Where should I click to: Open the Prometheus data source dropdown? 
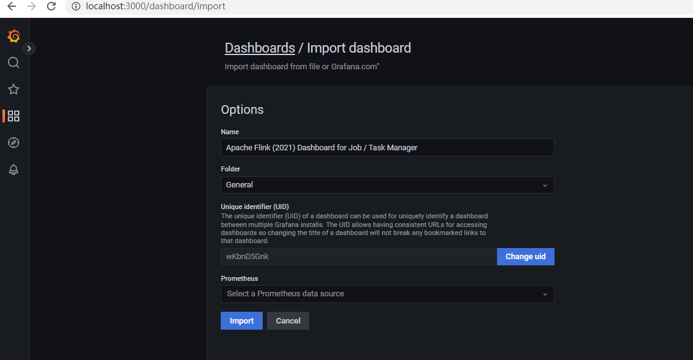point(387,294)
